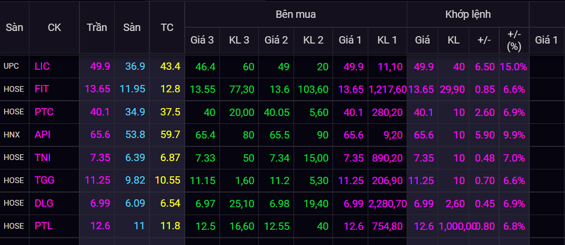Select the PTL ticker symbol

43,226
